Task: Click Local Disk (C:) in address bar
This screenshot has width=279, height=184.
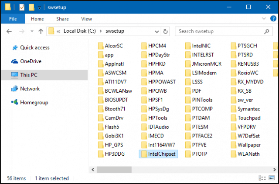Action: (x=80, y=31)
